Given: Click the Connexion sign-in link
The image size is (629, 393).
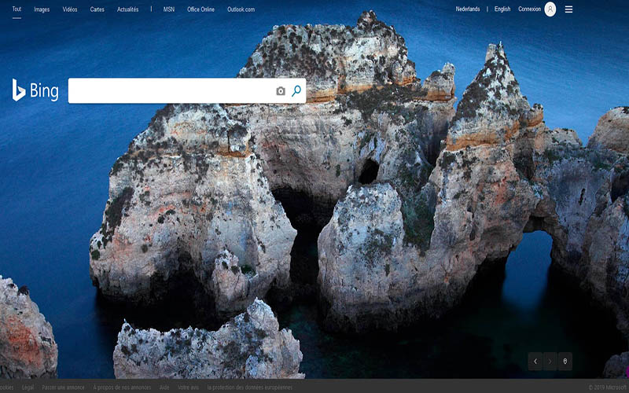Looking at the screenshot, I should point(529,9).
